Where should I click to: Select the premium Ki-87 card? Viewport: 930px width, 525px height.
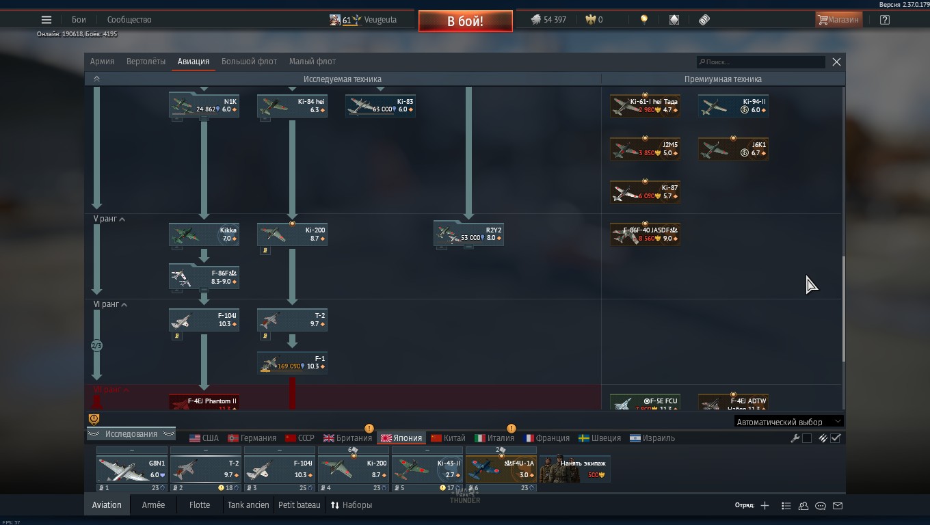click(x=645, y=191)
